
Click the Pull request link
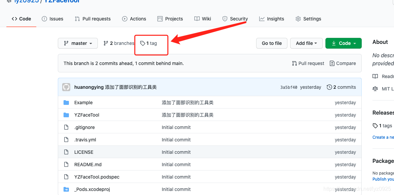click(x=308, y=63)
